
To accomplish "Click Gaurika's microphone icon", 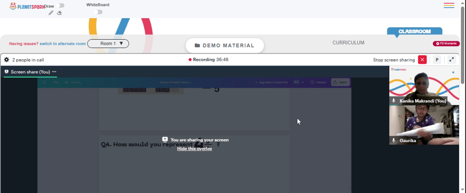I will click(394, 140).
